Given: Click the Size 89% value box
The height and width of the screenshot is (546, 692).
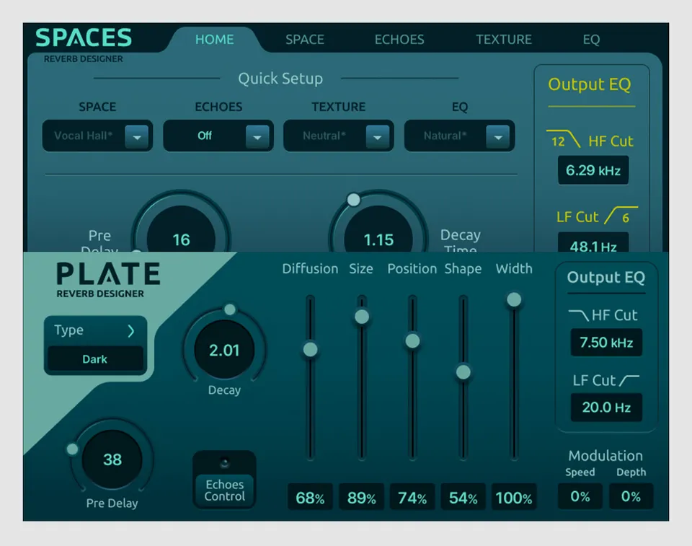Looking at the screenshot, I should tap(361, 498).
